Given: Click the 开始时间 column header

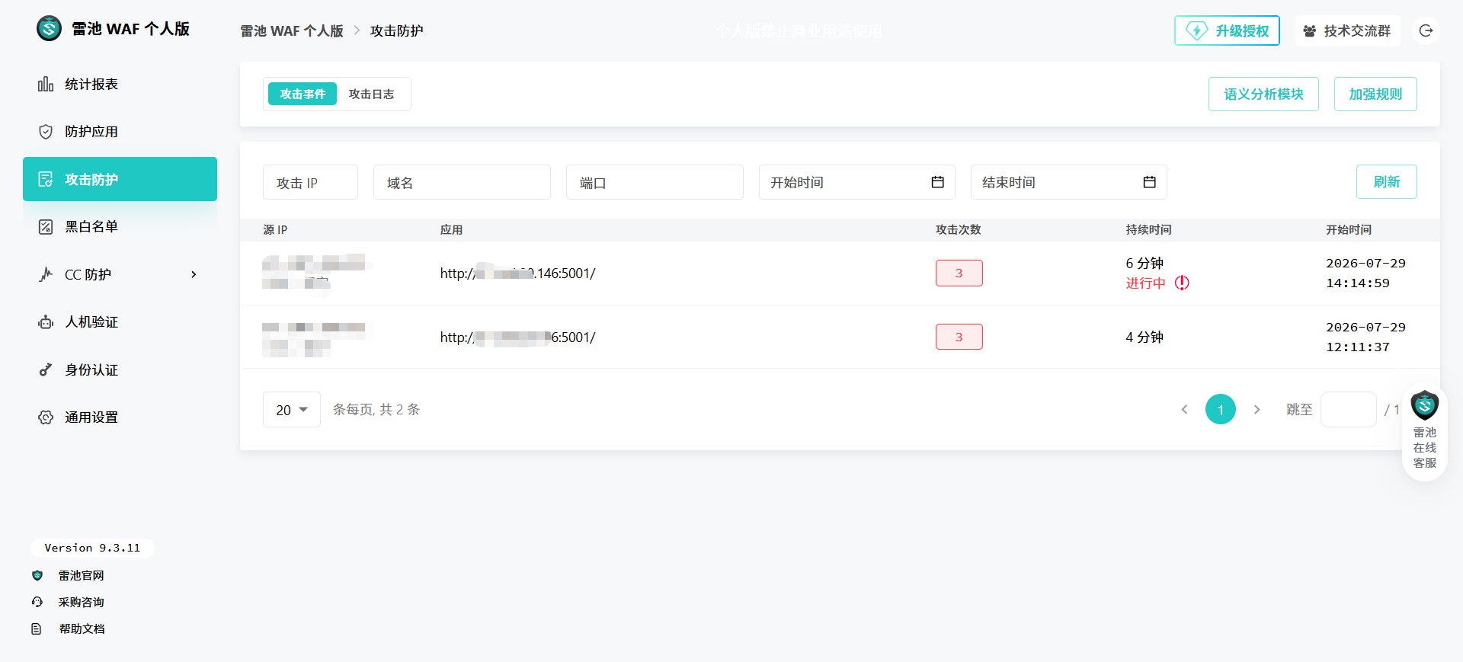Looking at the screenshot, I should click(x=1349, y=229).
